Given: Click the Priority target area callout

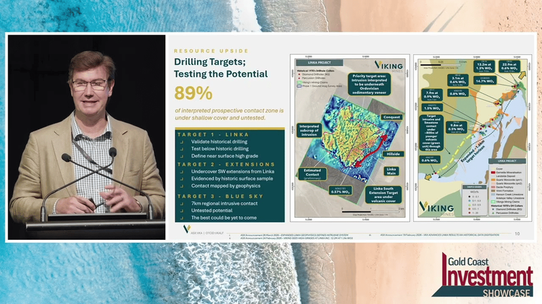Looking at the screenshot, I should pos(369,84).
